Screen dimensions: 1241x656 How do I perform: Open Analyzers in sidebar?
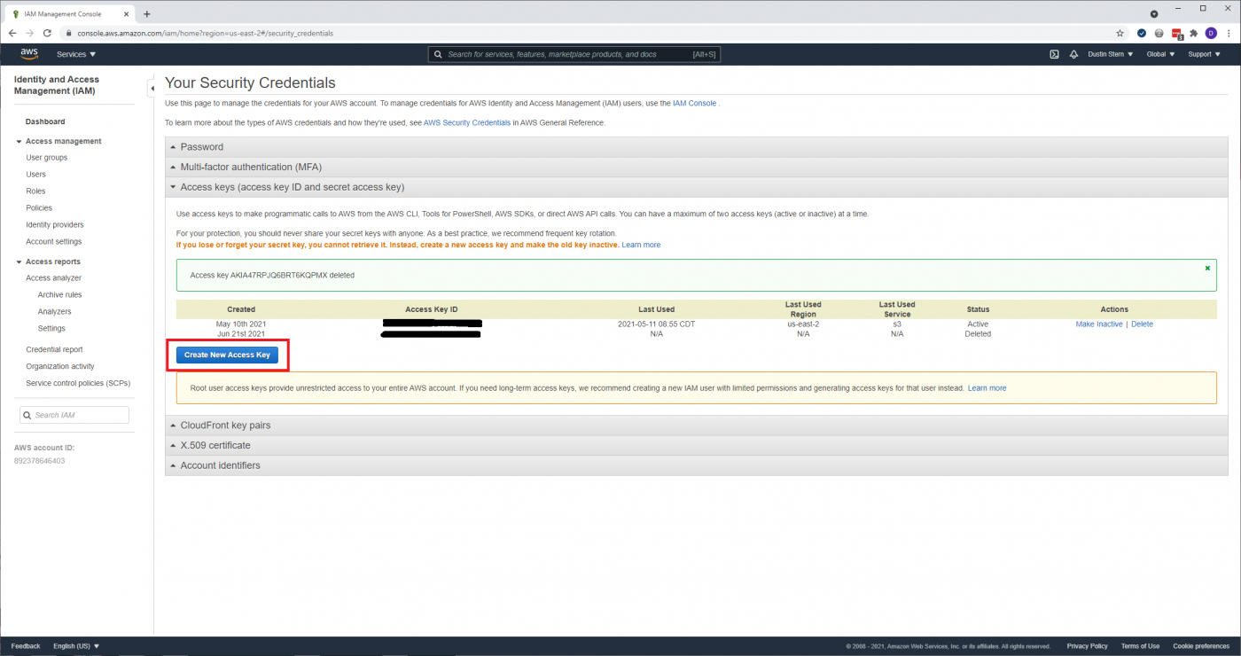tap(54, 312)
